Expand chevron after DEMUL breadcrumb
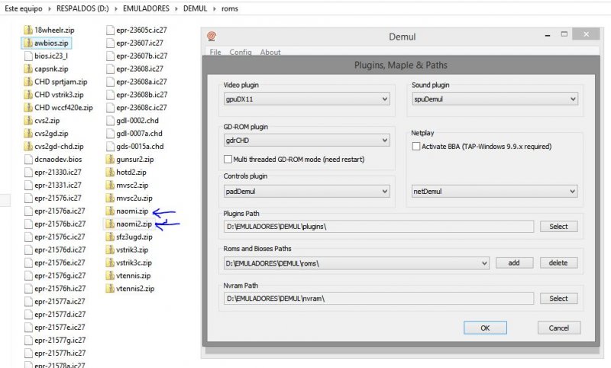This screenshot has width=611, height=368. coord(215,8)
